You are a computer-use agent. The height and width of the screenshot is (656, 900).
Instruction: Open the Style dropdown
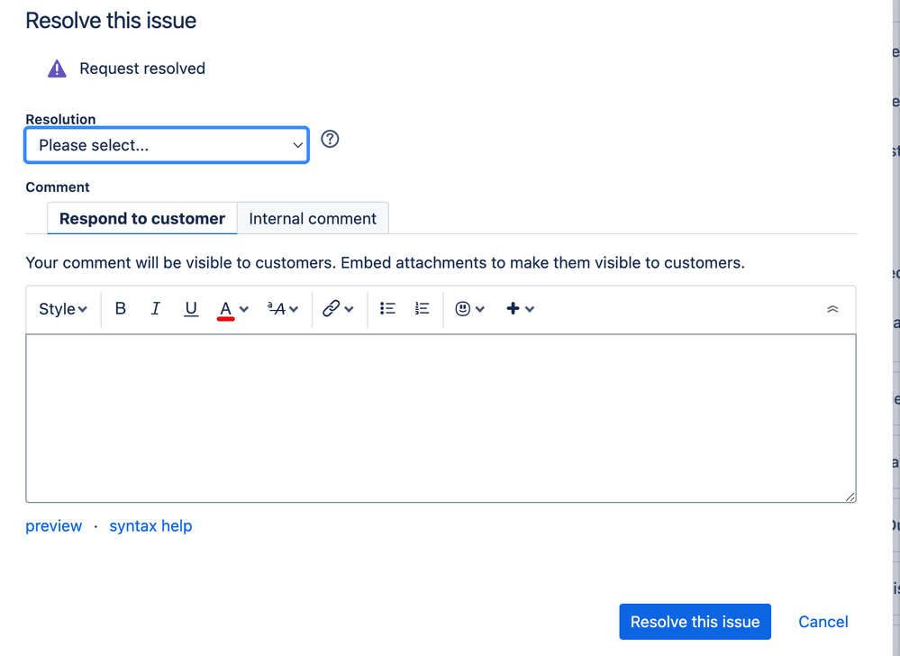62,309
